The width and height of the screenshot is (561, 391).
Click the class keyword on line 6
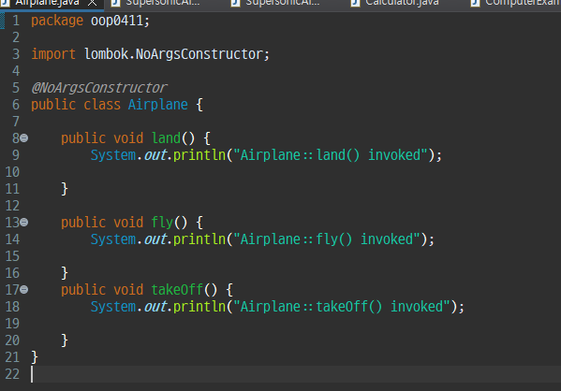pyautogui.click(x=102, y=105)
